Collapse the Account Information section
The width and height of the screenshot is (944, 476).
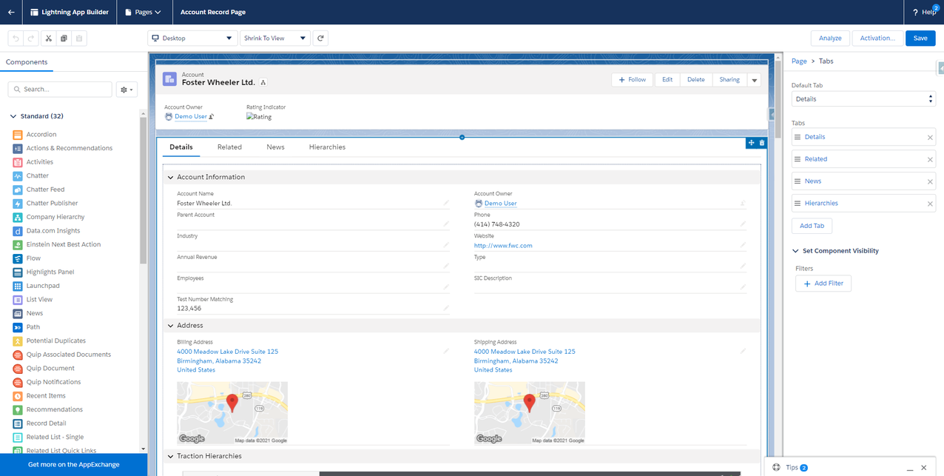[x=171, y=178]
